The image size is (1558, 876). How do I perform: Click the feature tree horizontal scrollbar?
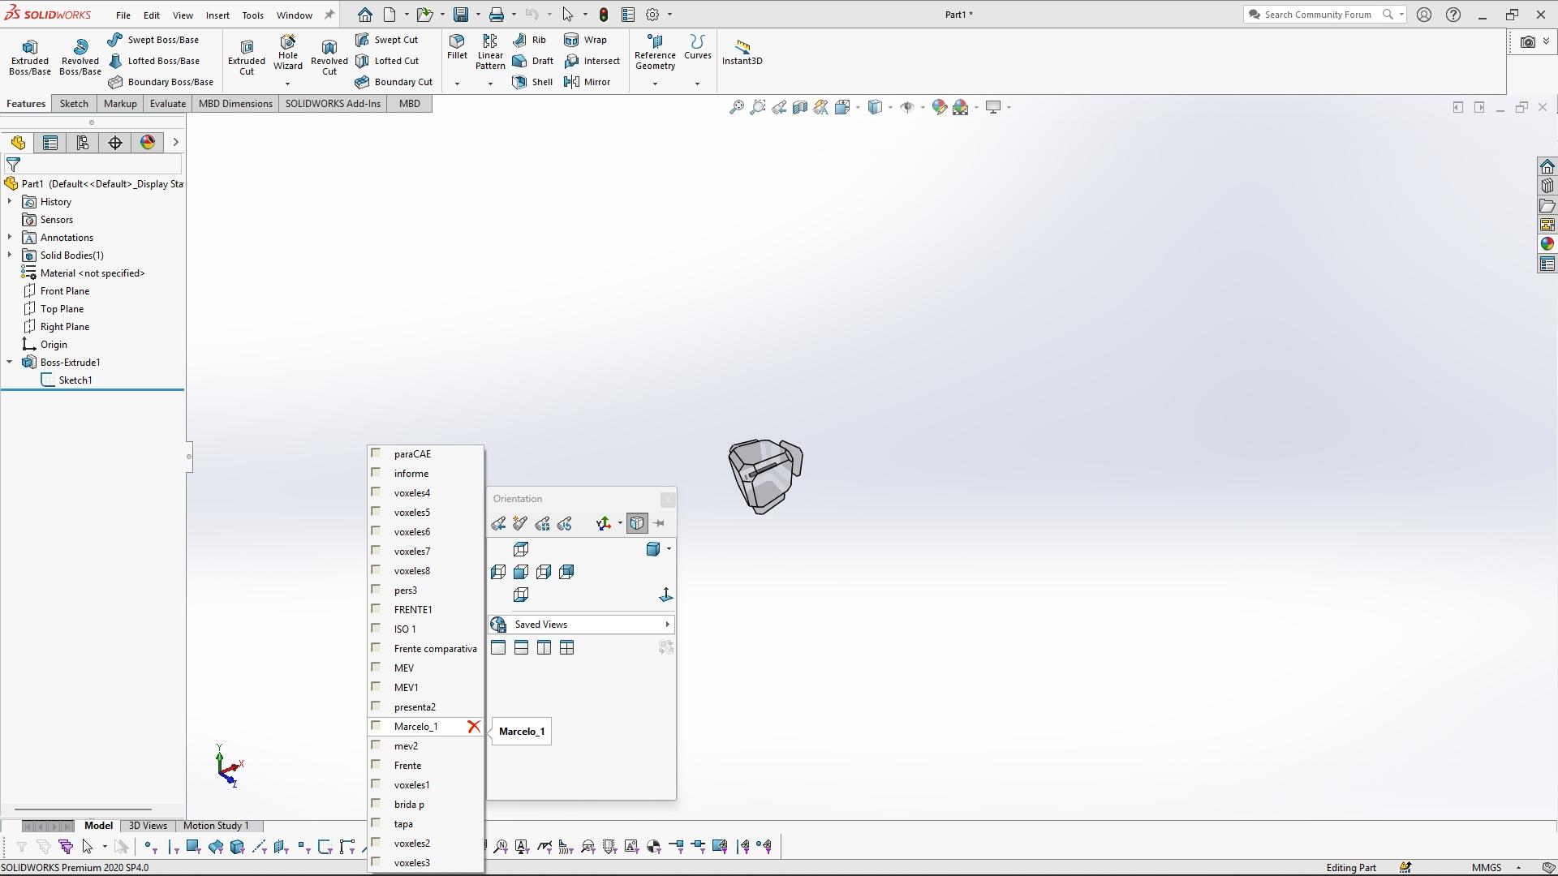click(83, 809)
